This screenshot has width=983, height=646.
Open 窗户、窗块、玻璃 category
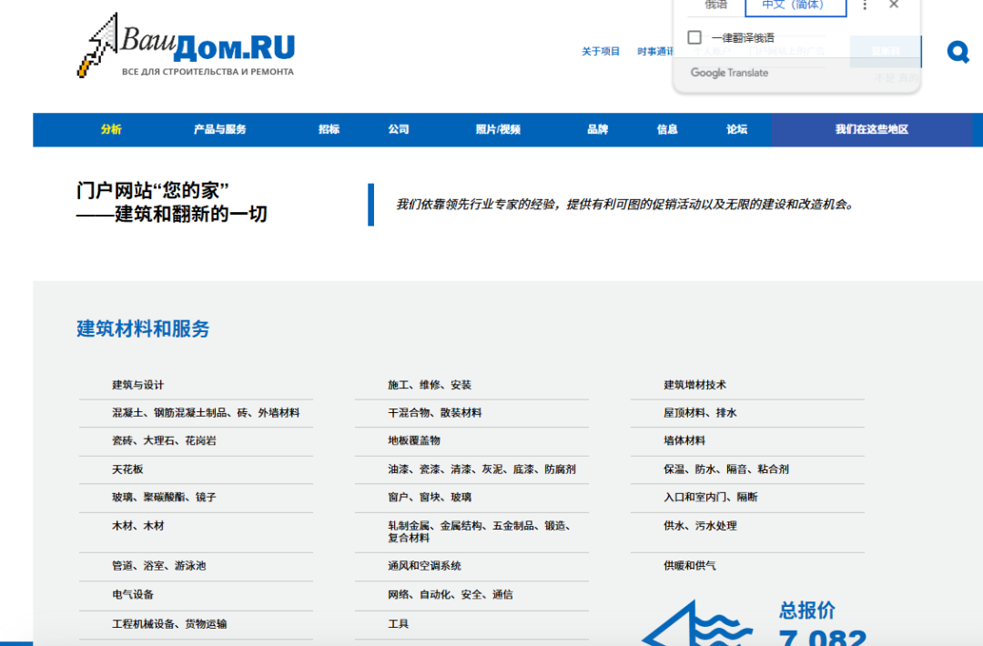tap(430, 497)
